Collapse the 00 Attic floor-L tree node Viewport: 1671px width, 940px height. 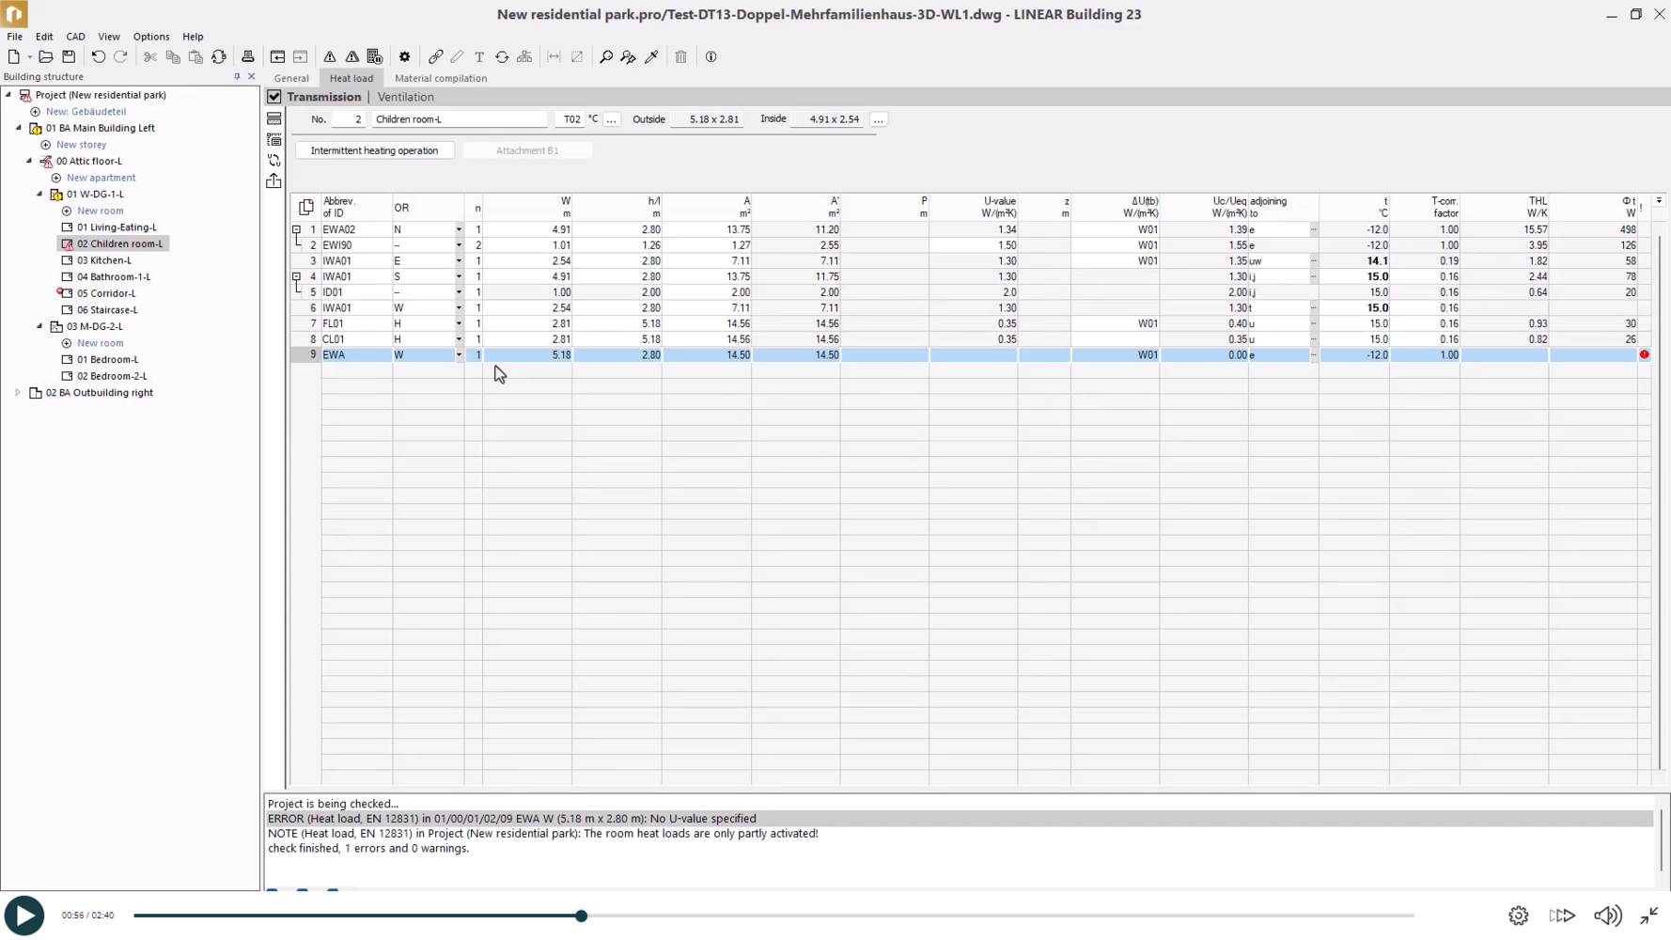29,161
